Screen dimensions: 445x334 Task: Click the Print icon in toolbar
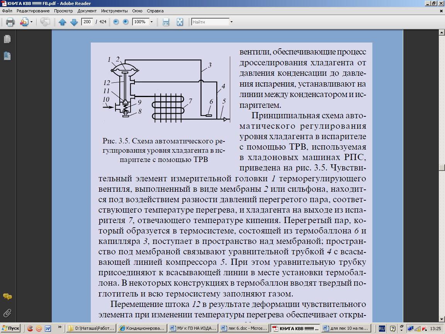coord(10,22)
